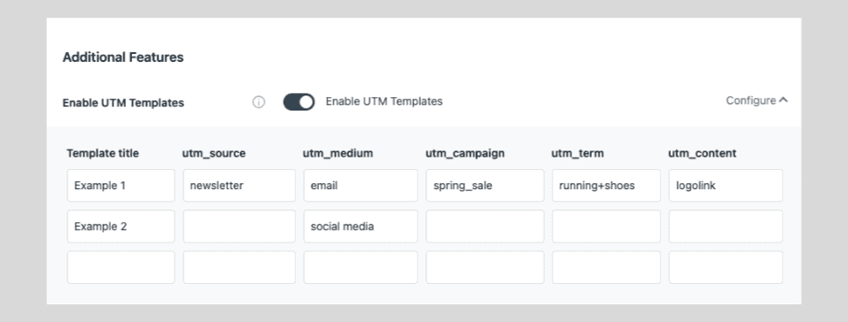Image resolution: width=848 pixels, height=322 pixels.
Task: Click the running+shoes utm_term field
Action: tap(606, 185)
